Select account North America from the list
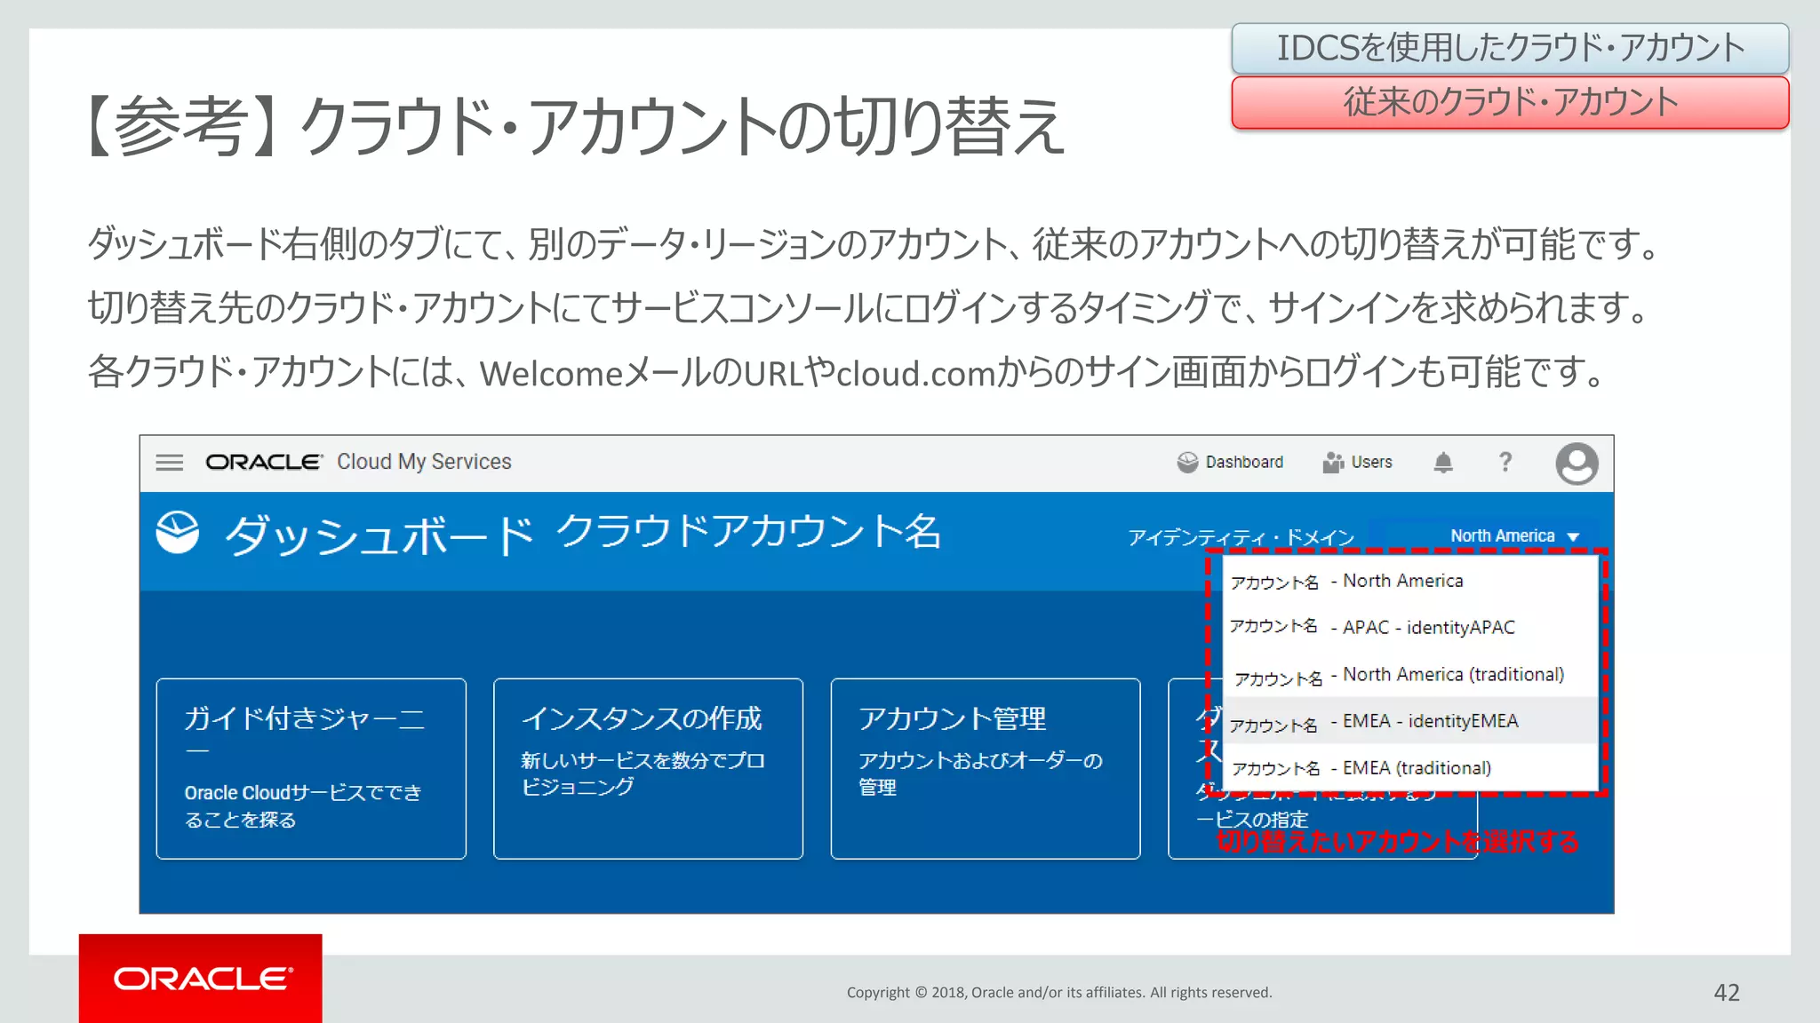Screen dimensions: 1820x1023 click(x=1409, y=581)
